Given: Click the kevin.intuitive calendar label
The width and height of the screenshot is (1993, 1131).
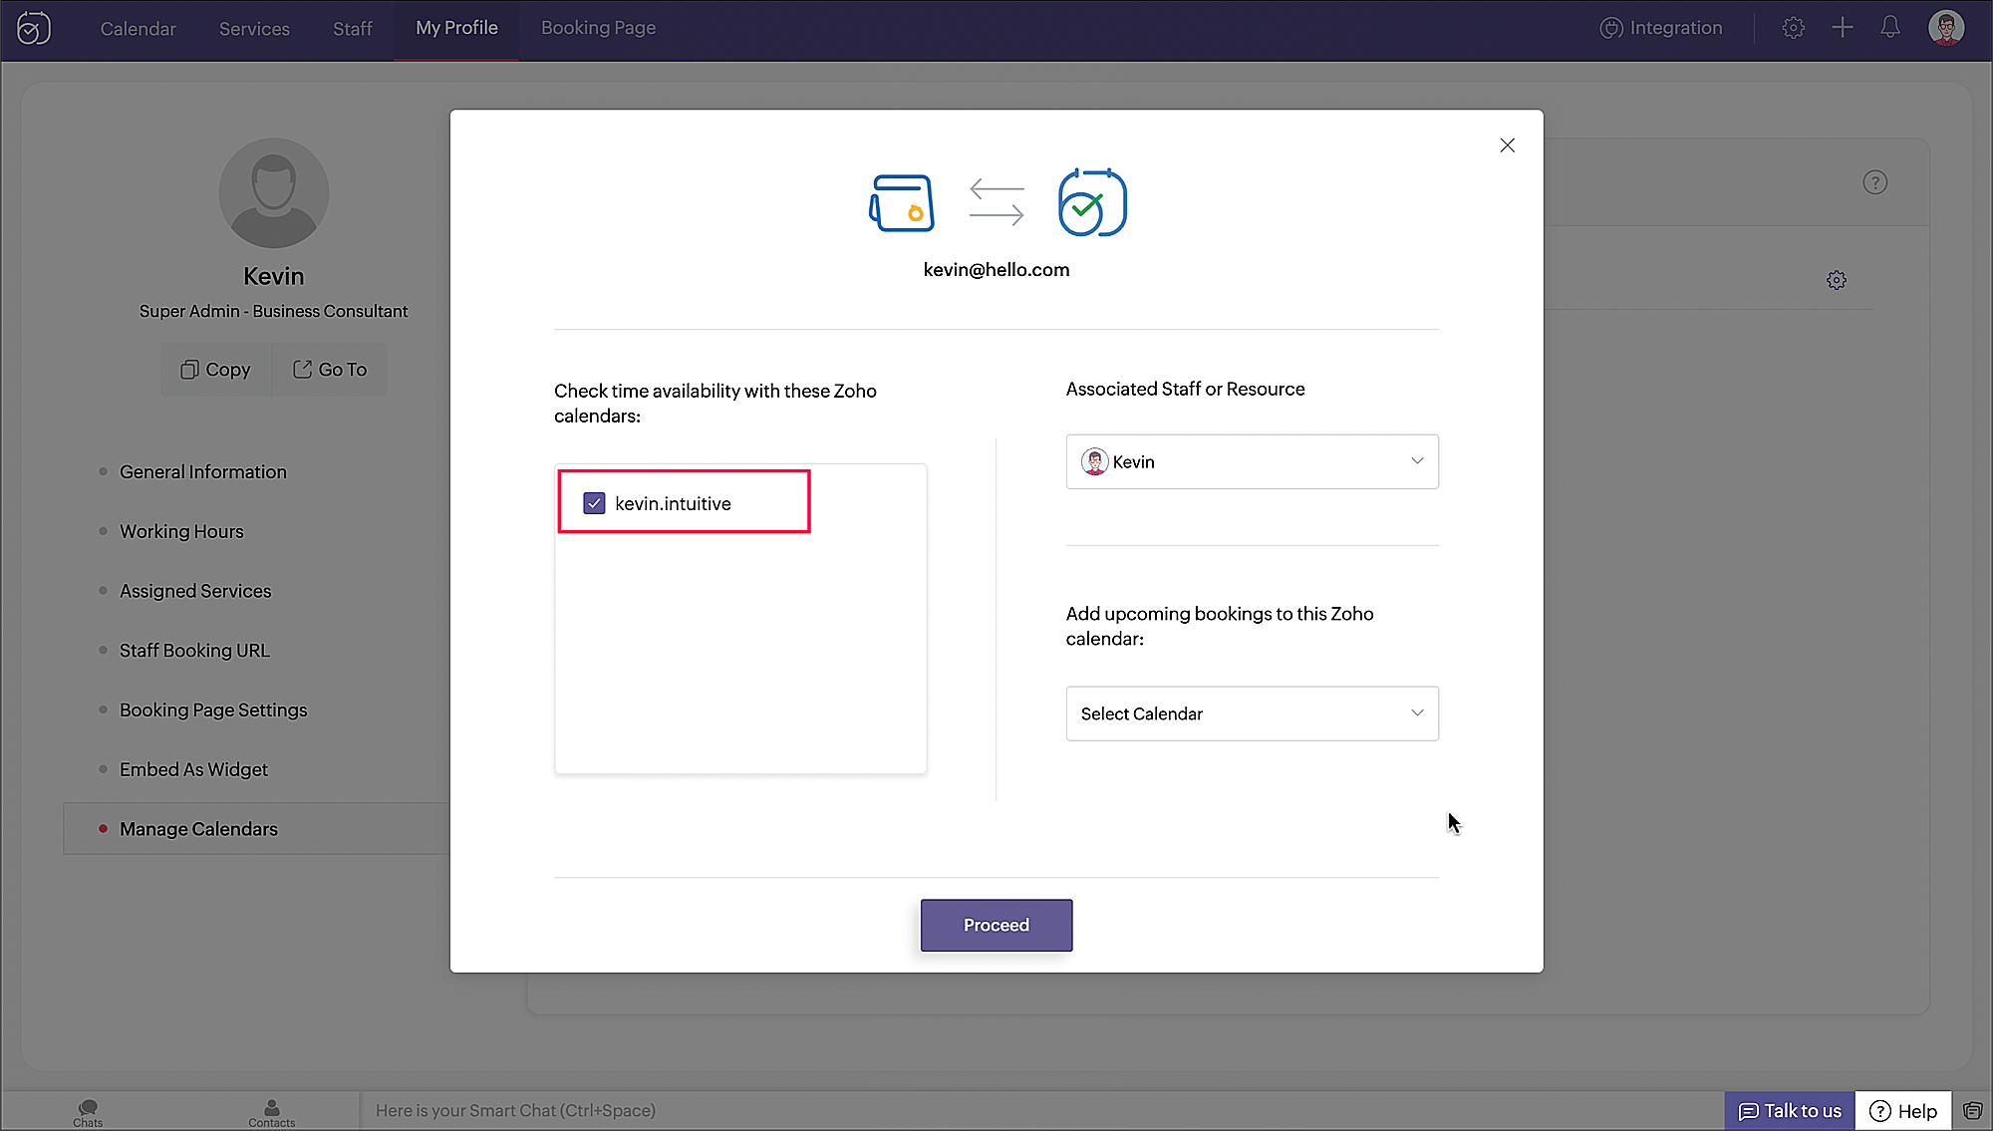Looking at the screenshot, I should click(x=673, y=503).
